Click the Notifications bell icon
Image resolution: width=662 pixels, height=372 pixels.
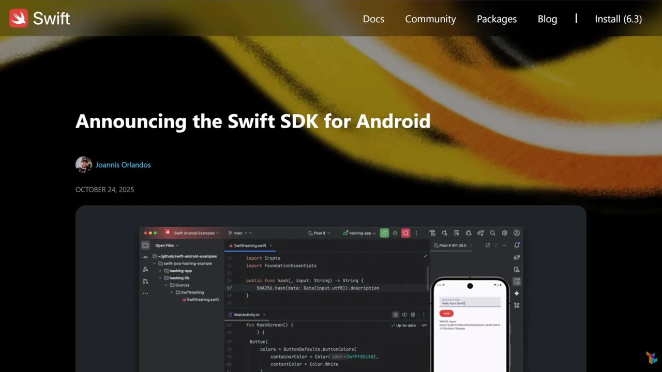point(516,245)
